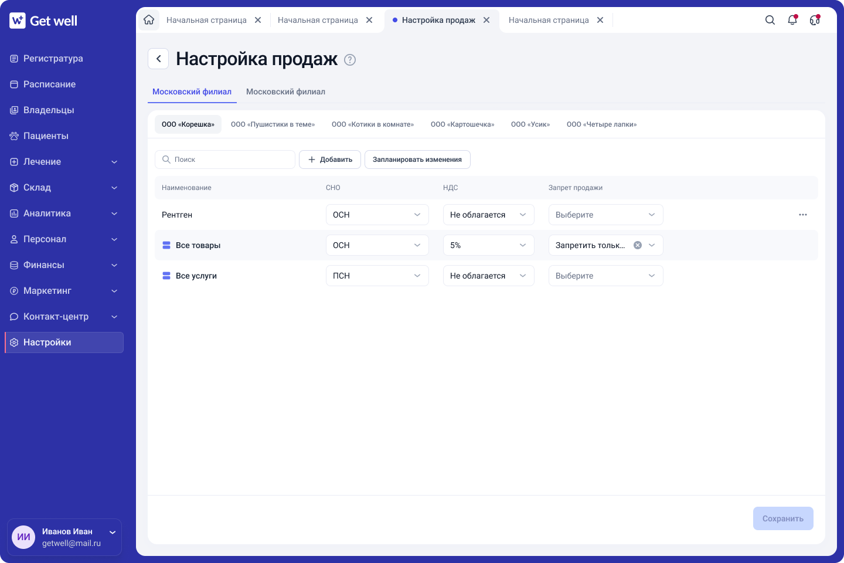This screenshot has width=844, height=563.
Task: Click the Все услуги group icon
Action: point(166,276)
